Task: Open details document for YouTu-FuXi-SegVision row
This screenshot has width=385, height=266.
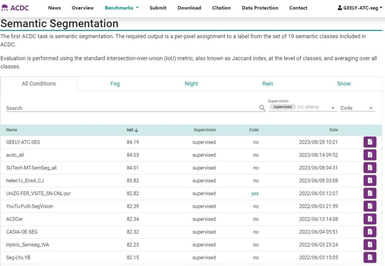Action: [x=370, y=206]
